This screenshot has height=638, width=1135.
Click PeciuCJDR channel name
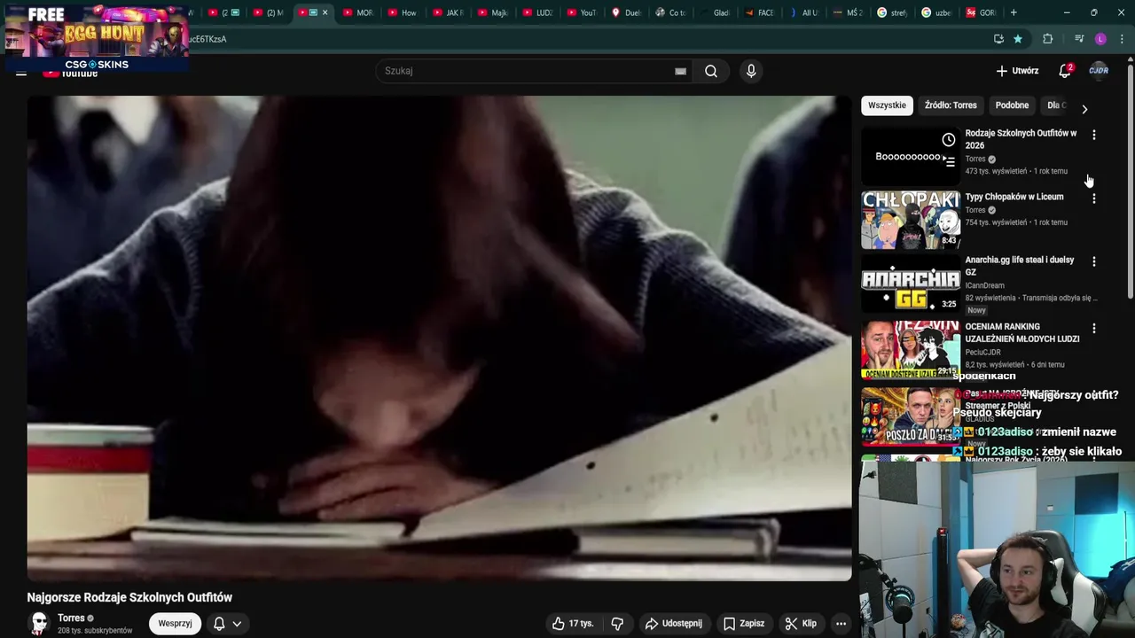click(x=983, y=352)
